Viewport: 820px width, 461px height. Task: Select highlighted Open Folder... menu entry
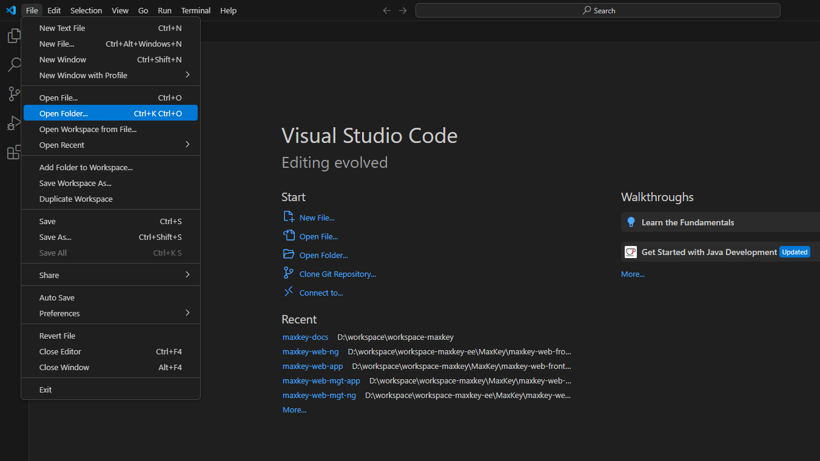click(x=110, y=113)
